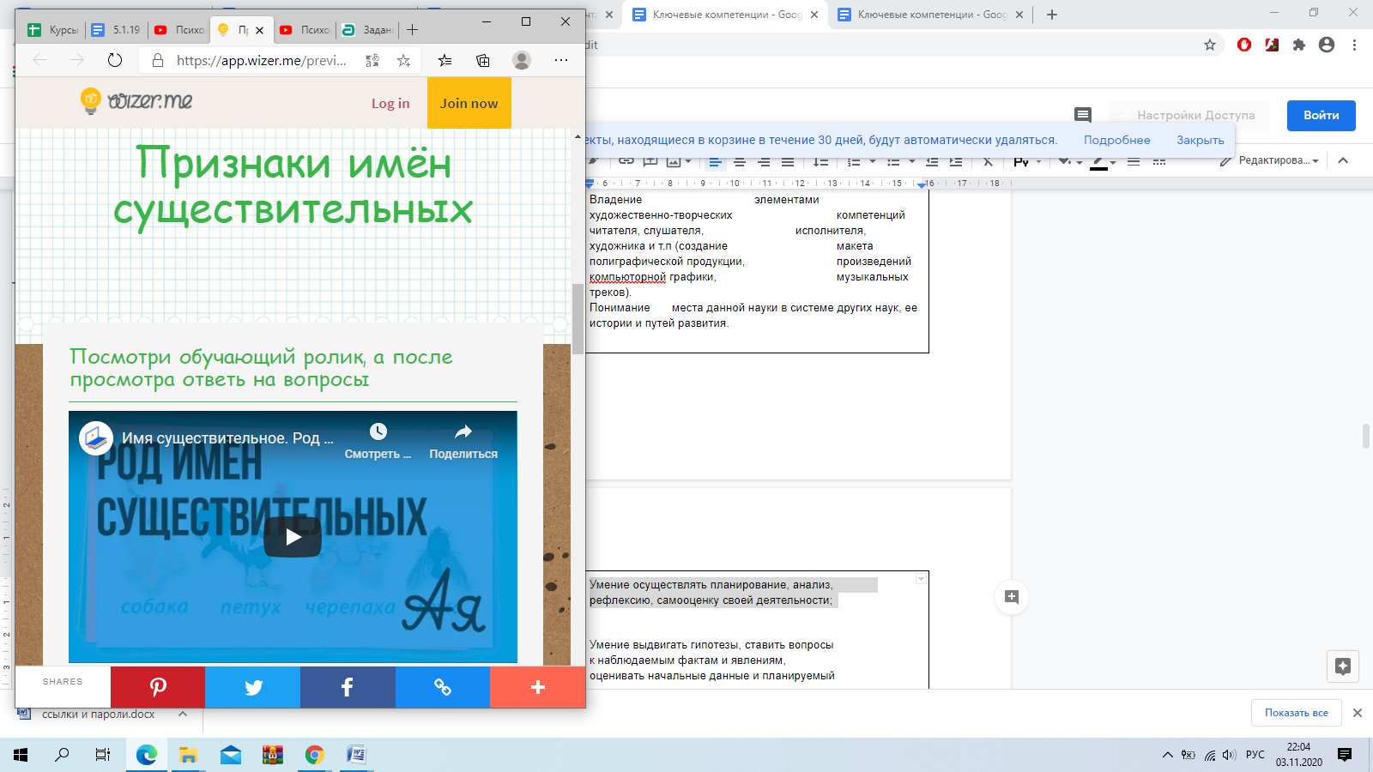Viewport: 1373px width, 772px height.
Task: Click the text color button in Docs
Action: [x=1098, y=161]
